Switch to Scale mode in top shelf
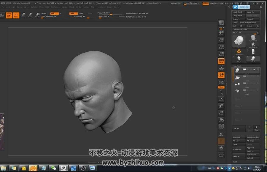Image resolution: width=267 pixels, height=172 pixels. pyautogui.click(x=30, y=15)
